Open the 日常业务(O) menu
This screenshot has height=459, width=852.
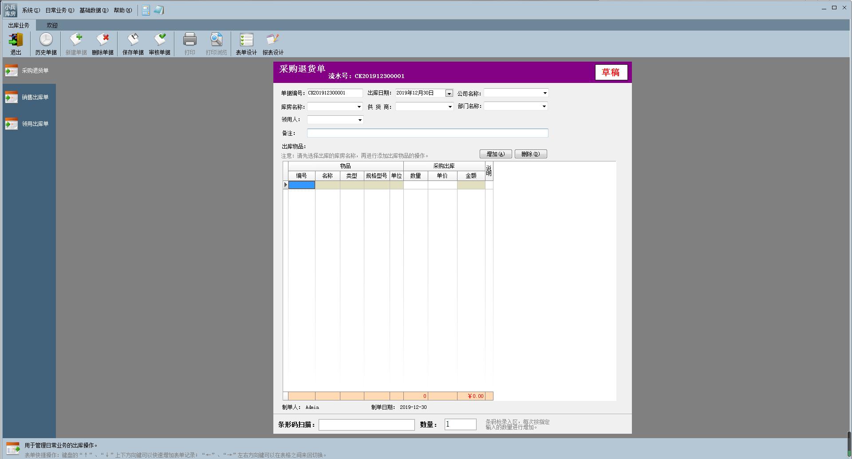coord(60,10)
